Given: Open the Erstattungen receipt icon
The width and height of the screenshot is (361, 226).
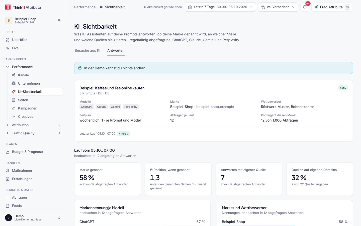Looking at the screenshot, I should 8,179.
